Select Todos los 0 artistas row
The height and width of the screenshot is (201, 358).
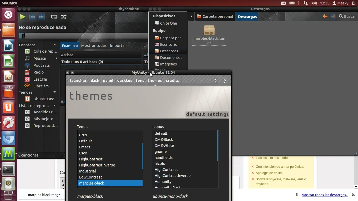point(101,62)
